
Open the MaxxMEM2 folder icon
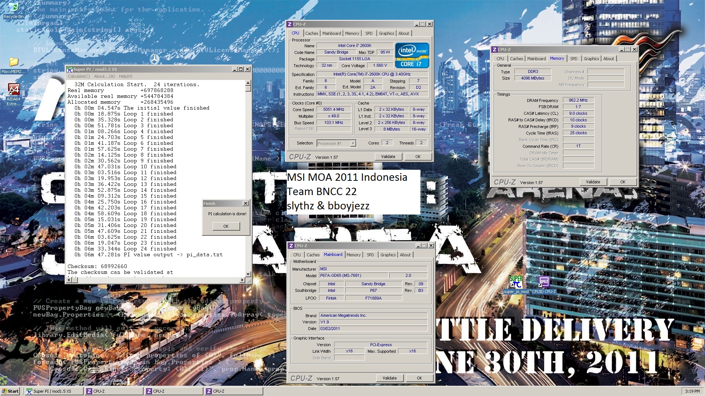pyautogui.click(x=14, y=62)
